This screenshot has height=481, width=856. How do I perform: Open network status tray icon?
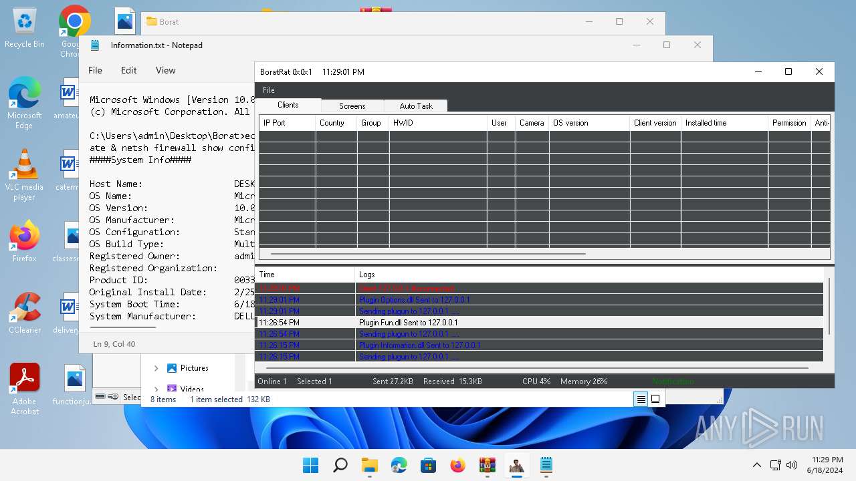click(x=776, y=465)
